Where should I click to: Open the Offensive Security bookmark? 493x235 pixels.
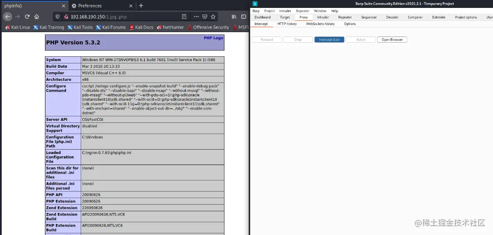point(208,27)
